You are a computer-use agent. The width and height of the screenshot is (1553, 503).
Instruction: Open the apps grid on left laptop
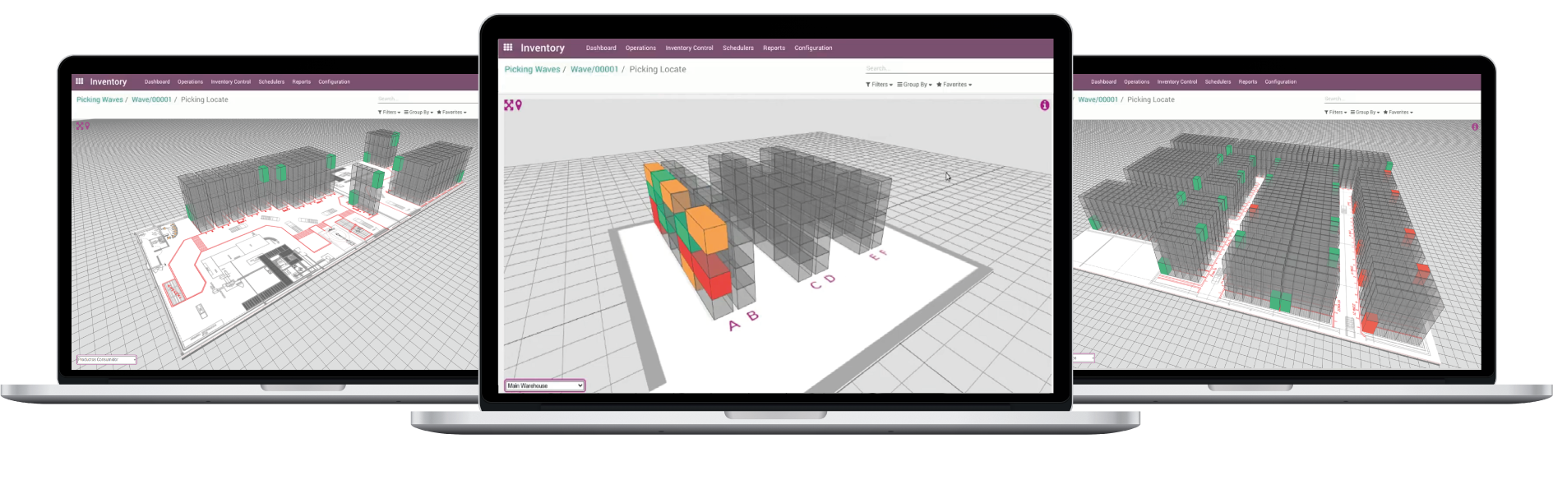[x=80, y=81]
